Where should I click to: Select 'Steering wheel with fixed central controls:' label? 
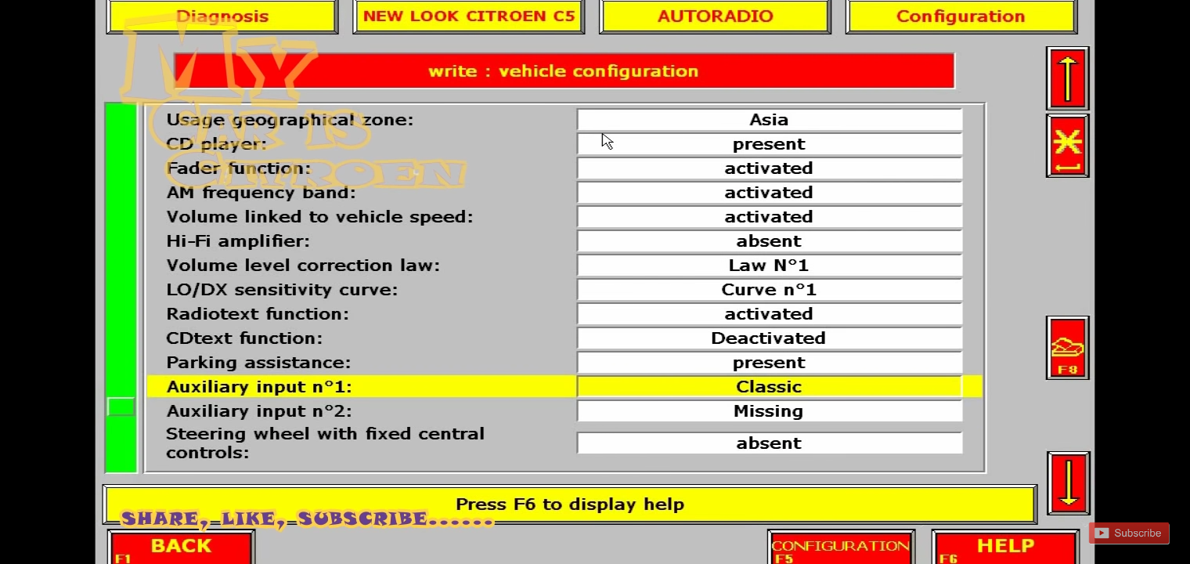[325, 443]
